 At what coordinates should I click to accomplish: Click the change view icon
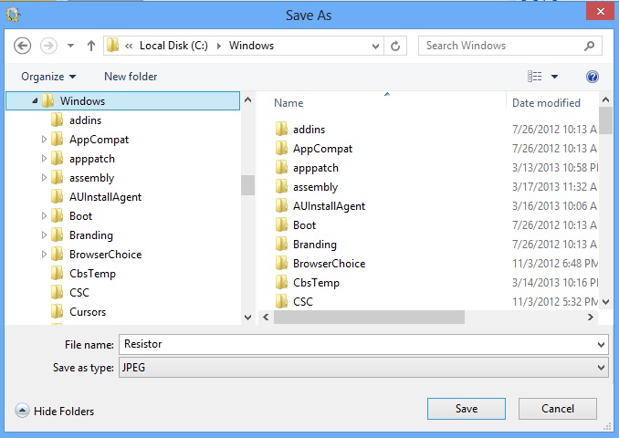534,76
